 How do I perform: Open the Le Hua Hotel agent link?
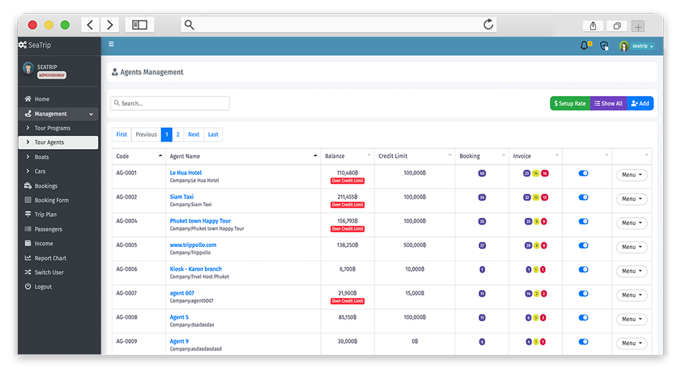coord(186,172)
